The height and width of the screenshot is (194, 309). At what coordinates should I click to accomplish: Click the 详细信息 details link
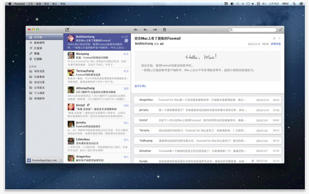tap(276, 44)
